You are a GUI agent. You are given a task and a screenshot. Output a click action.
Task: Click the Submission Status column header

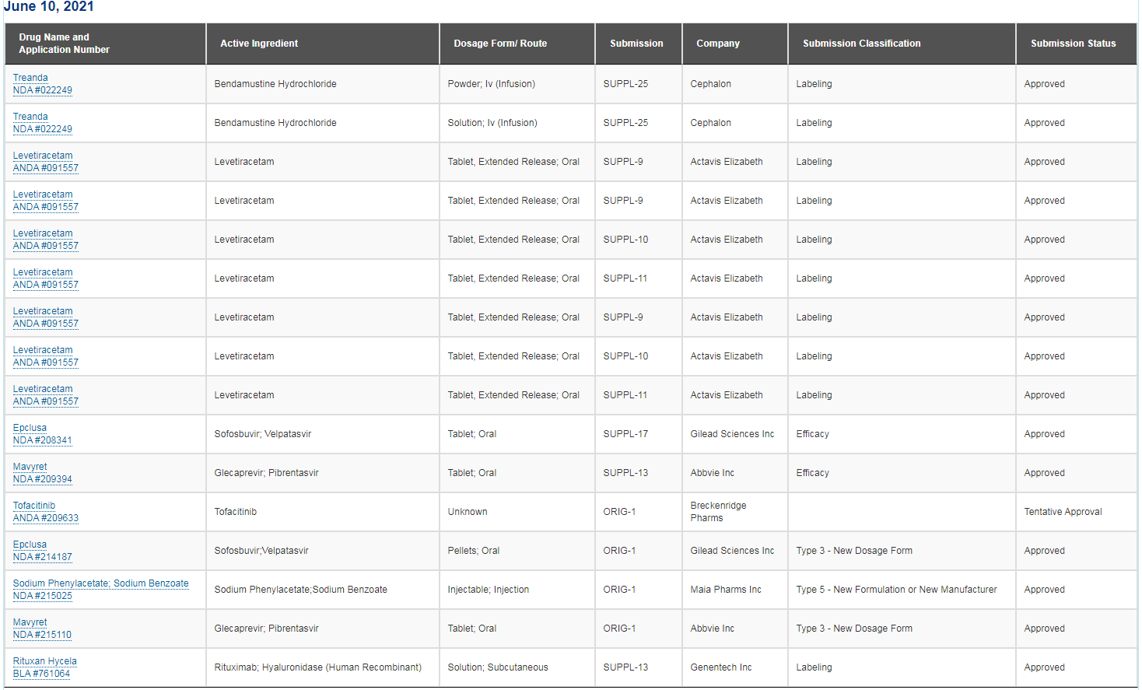point(1077,44)
